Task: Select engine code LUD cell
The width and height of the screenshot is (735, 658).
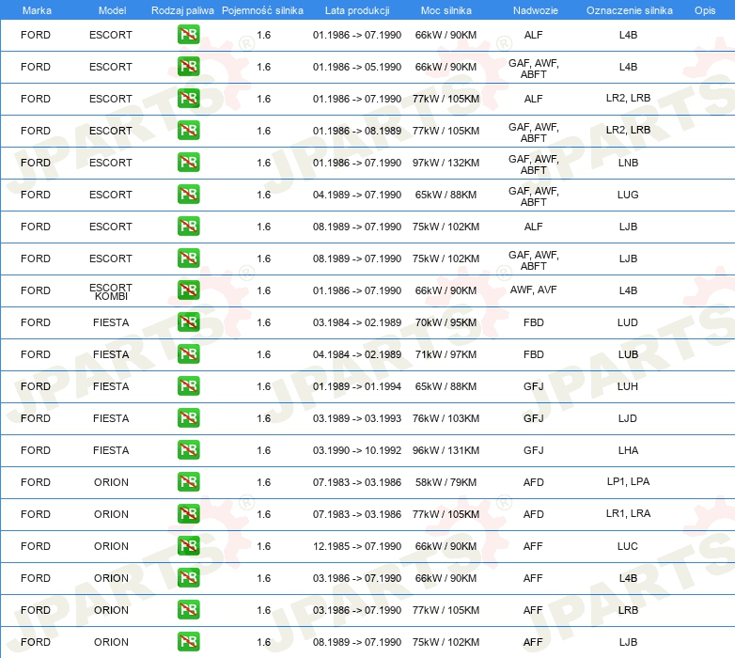Action: pos(628,322)
